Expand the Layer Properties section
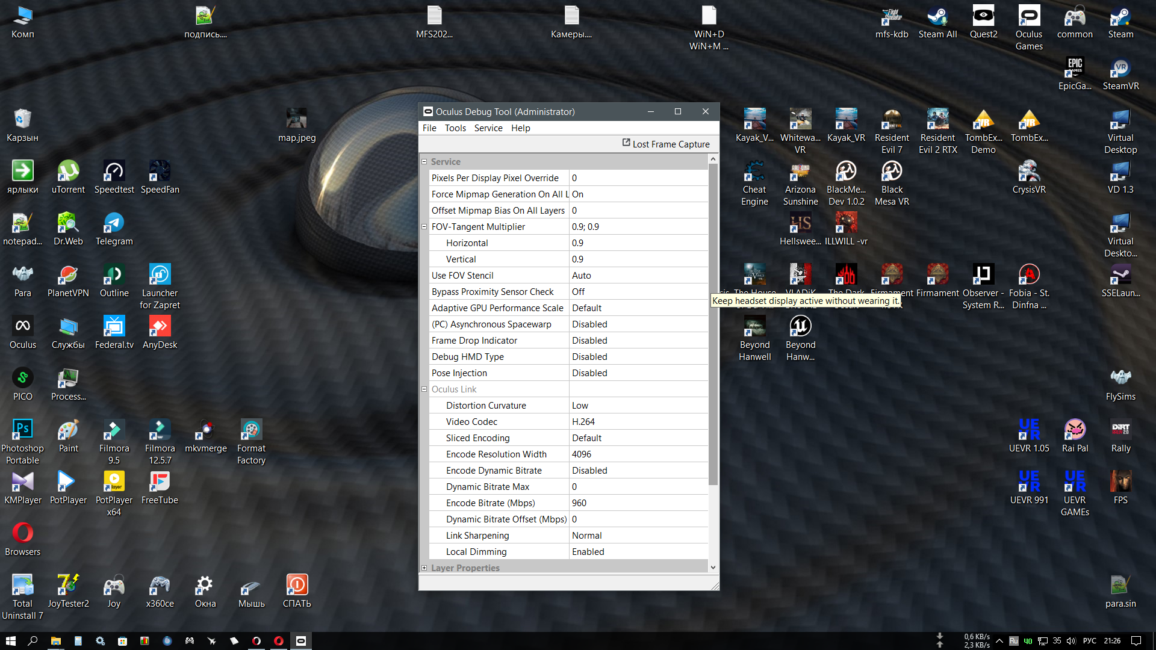 424,568
